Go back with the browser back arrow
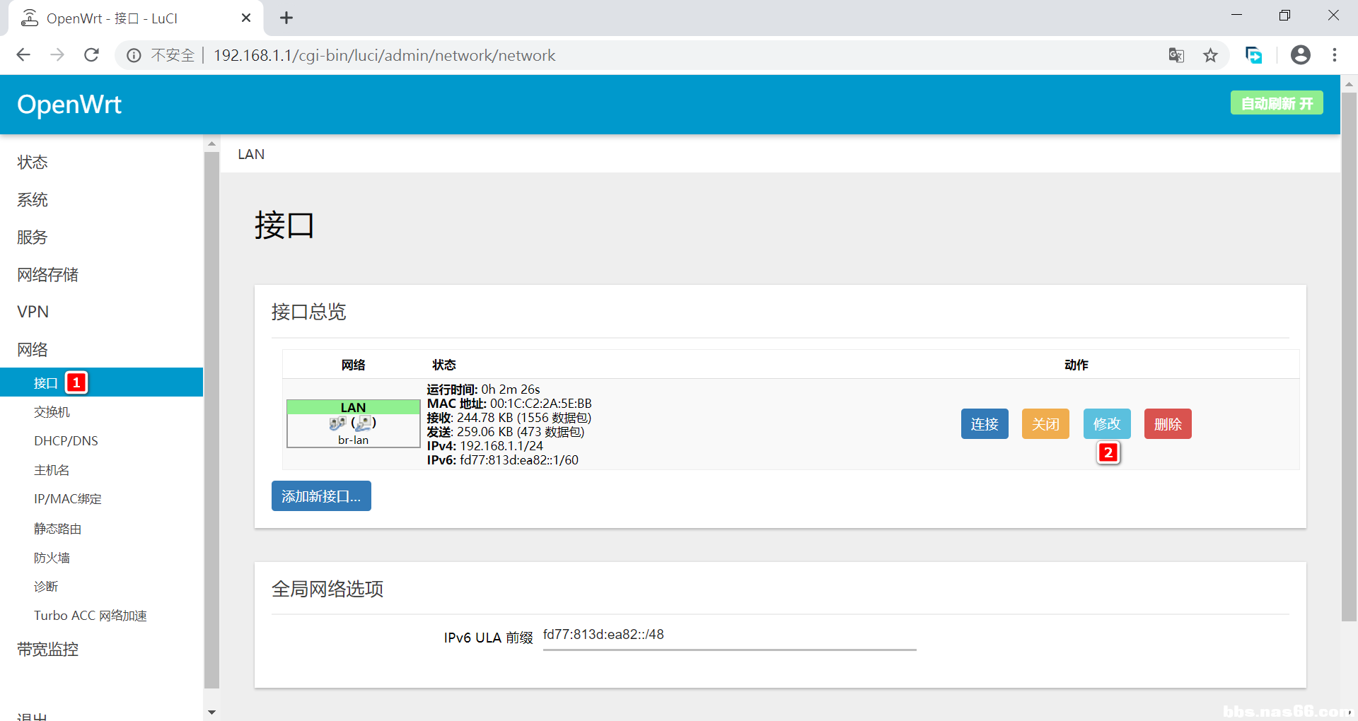Screen dimensions: 1358x721 point(23,55)
